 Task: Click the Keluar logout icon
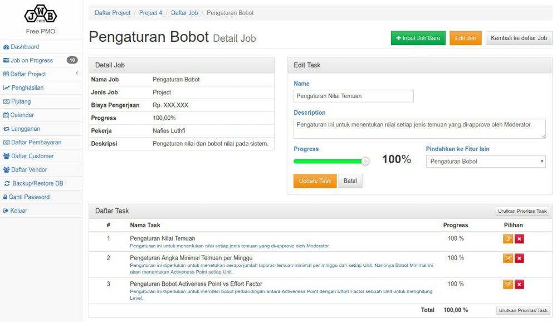pyautogui.click(x=7, y=211)
